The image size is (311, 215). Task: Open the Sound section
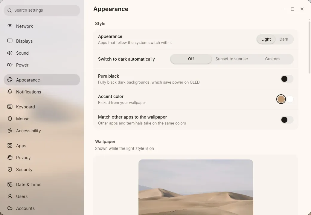pyautogui.click(x=42, y=53)
